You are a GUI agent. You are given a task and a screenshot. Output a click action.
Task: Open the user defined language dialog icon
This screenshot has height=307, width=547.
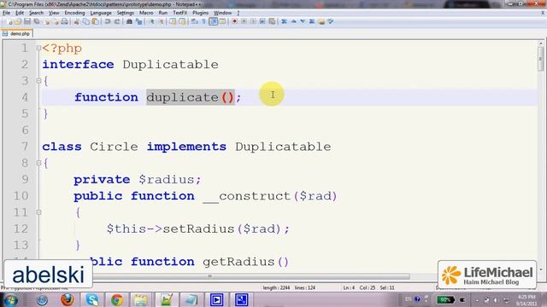click(x=222, y=21)
